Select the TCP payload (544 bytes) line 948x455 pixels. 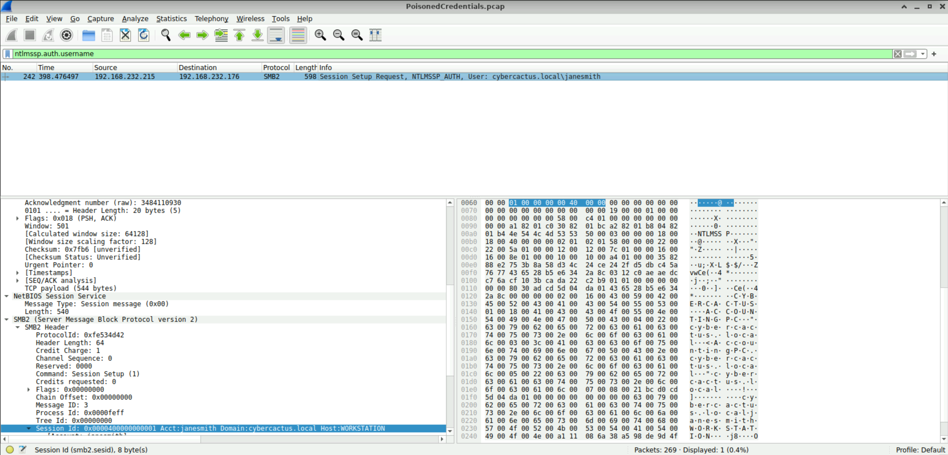click(x=70, y=289)
